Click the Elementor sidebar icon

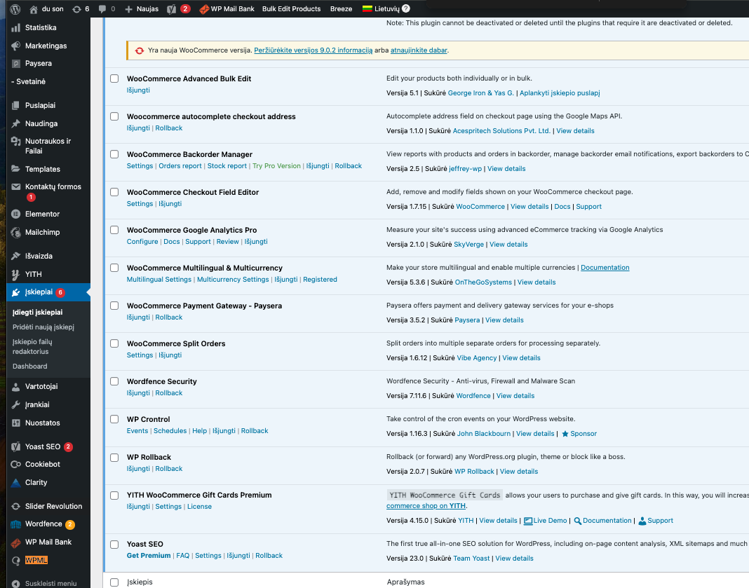(x=15, y=214)
